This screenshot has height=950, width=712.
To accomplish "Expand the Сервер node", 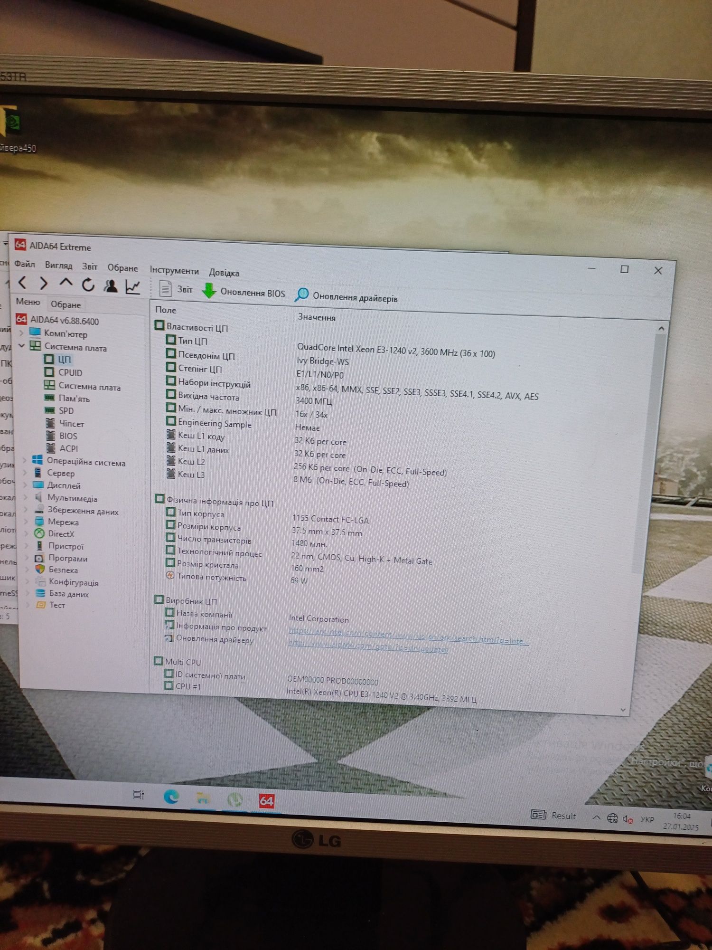I will click(x=25, y=473).
